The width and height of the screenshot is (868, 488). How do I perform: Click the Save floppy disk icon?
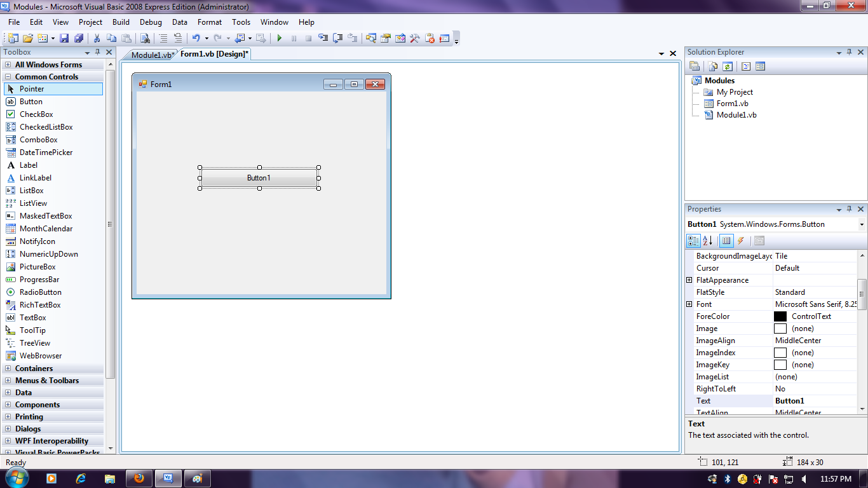point(64,38)
